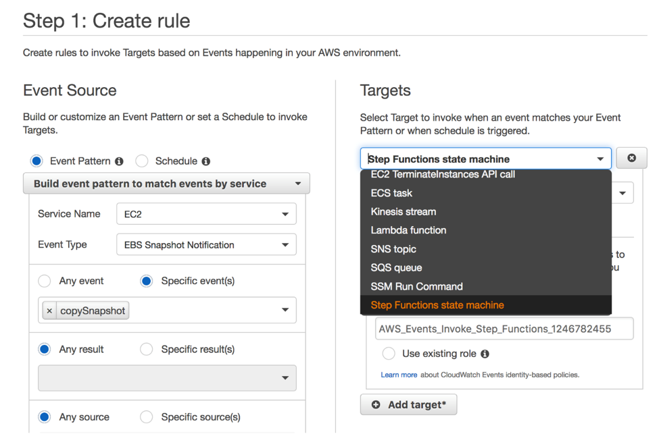Open the Service Name EC2 dropdown

pos(206,214)
